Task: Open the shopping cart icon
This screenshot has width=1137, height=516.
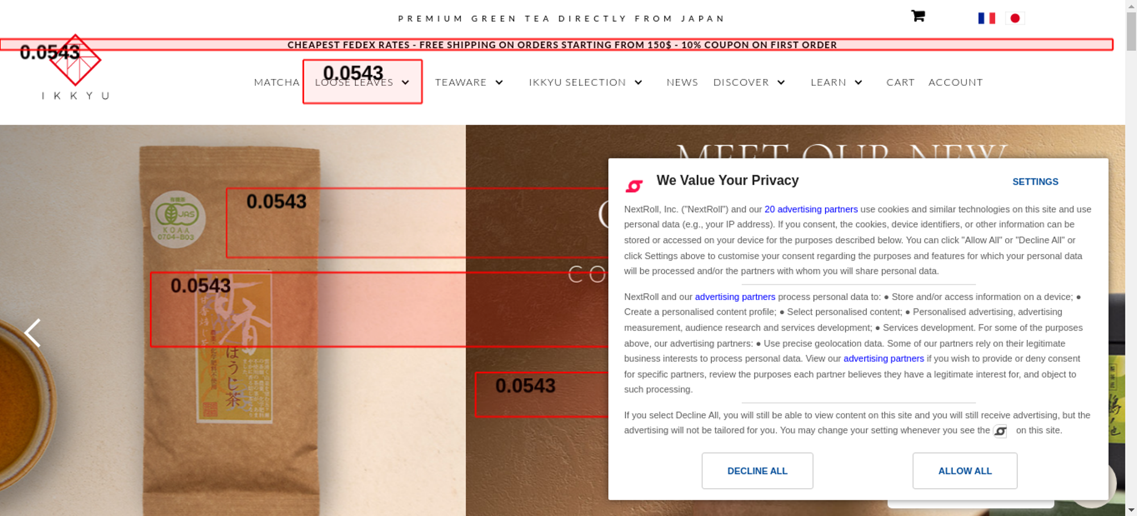Action: click(918, 16)
